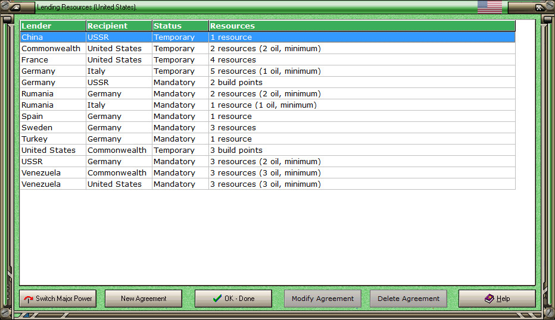Image resolution: width=555 pixels, height=320 pixels.
Task: Select the China lender row
Action: tap(267, 37)
